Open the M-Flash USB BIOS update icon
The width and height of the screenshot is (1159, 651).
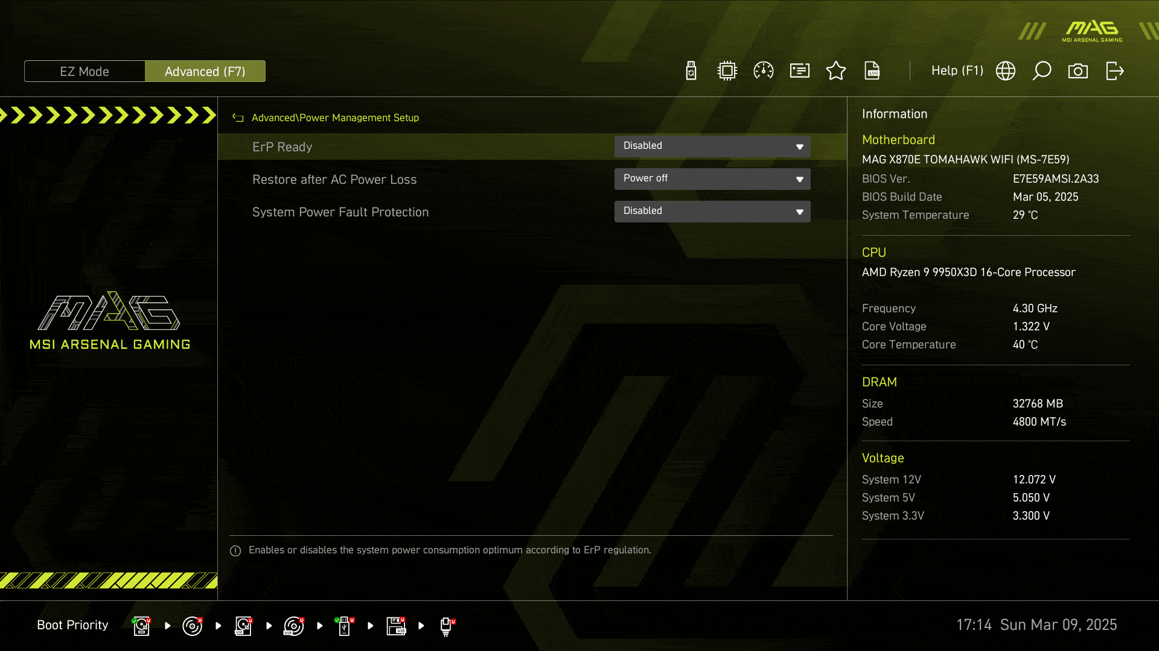click(x=691, y=71)
